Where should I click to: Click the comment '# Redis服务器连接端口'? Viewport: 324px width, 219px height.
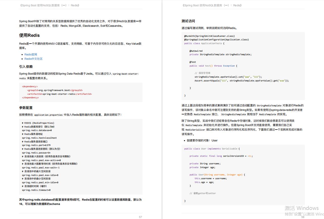click(35, 142)
